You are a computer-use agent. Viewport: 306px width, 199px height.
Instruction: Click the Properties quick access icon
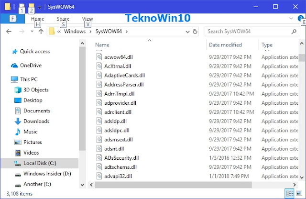22,7
